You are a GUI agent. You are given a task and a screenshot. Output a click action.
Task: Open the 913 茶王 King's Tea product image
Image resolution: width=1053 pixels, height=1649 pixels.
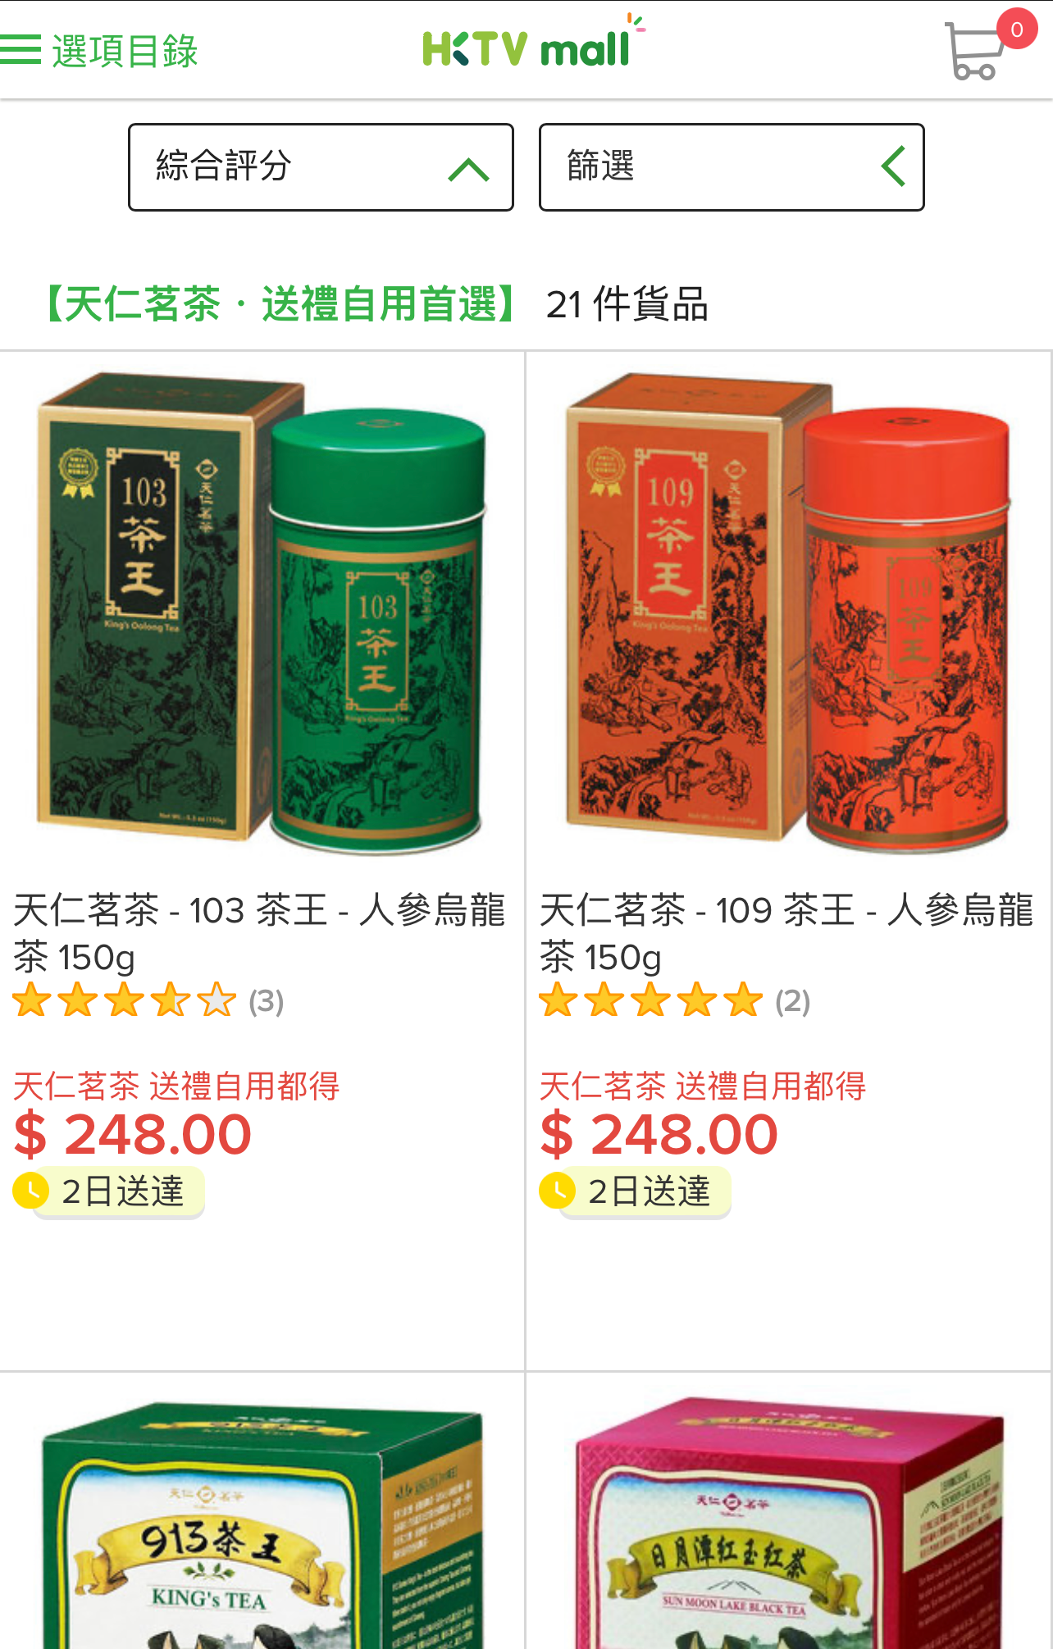[262, 1525]
